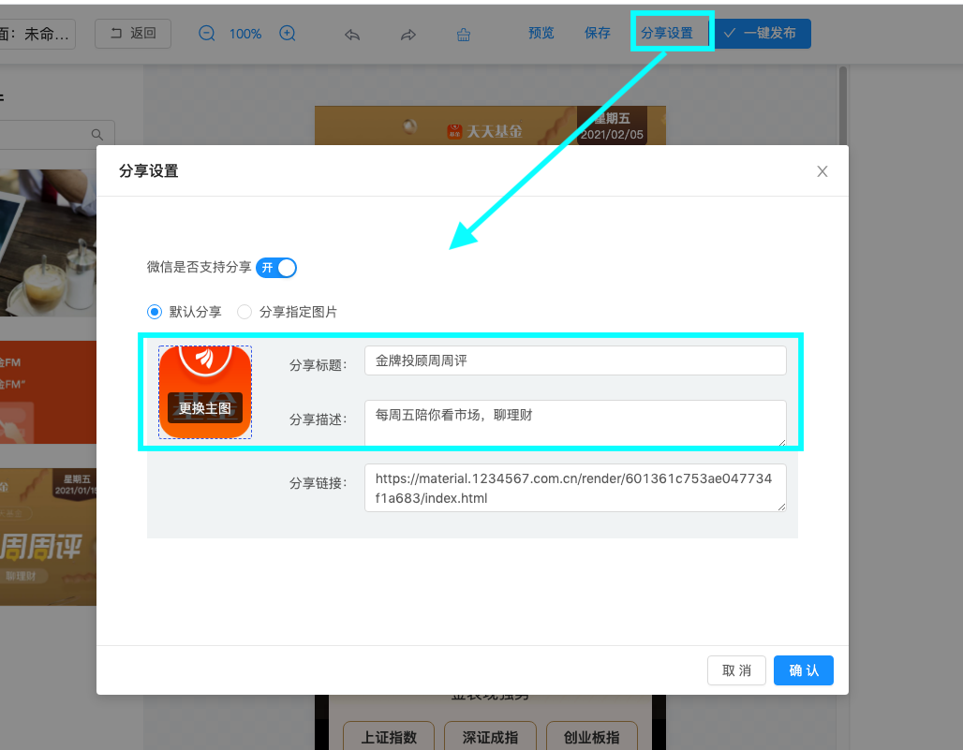Screen dimensions: 963x750
Task: Click the zoom out magnifier icon
Action: tap(207, 33)
